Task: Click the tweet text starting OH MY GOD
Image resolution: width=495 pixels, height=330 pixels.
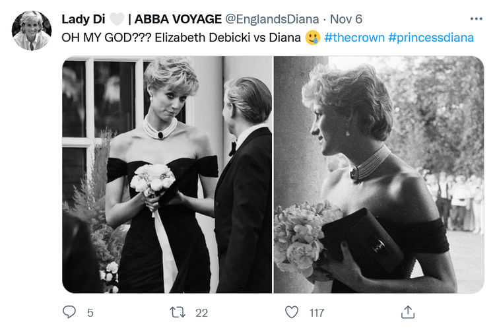Action: click(178, 38)
